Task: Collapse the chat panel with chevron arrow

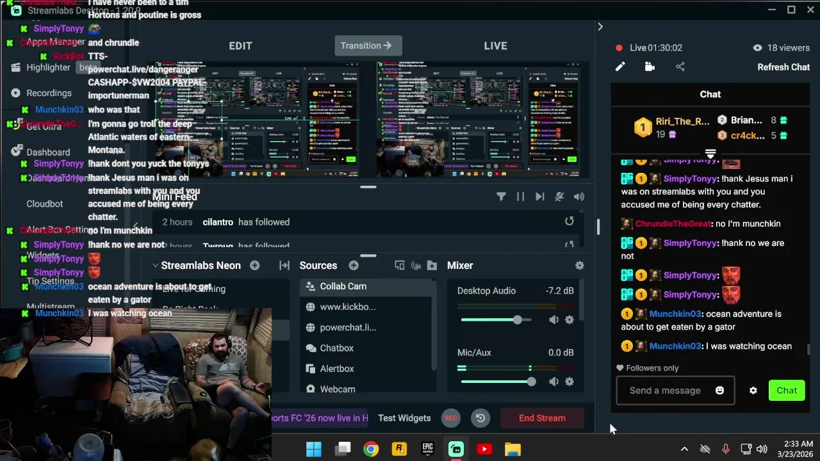Action: click(x=600, y=26)
